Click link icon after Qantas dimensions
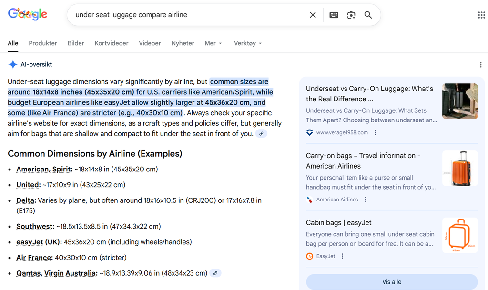Image resolution: width=488 pixels, height=290 pixels. [215, 273]
